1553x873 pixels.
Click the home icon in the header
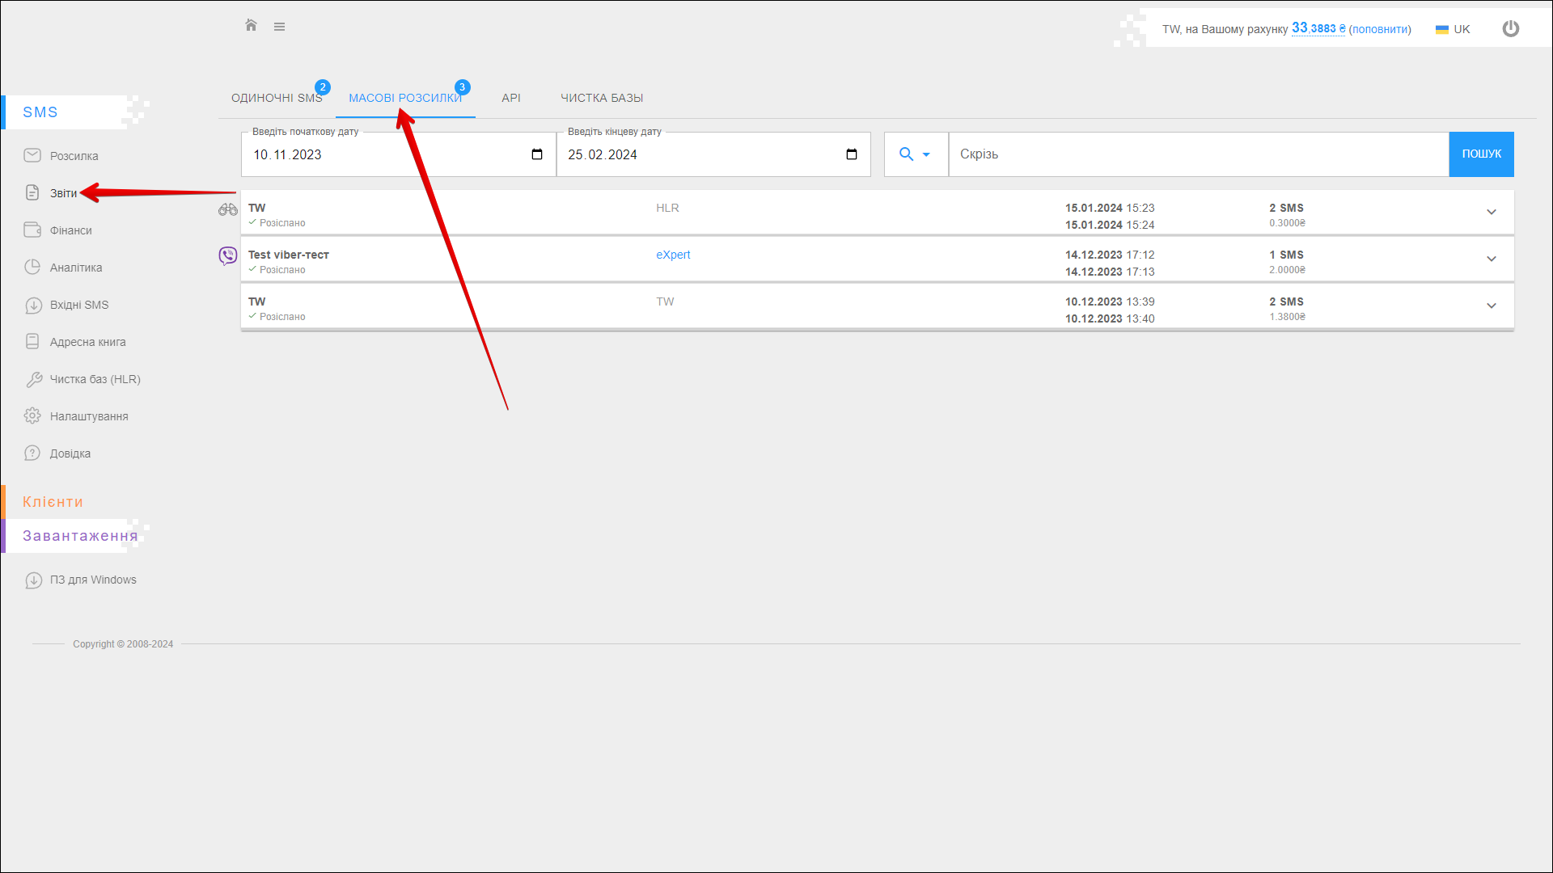pos(251,26)
